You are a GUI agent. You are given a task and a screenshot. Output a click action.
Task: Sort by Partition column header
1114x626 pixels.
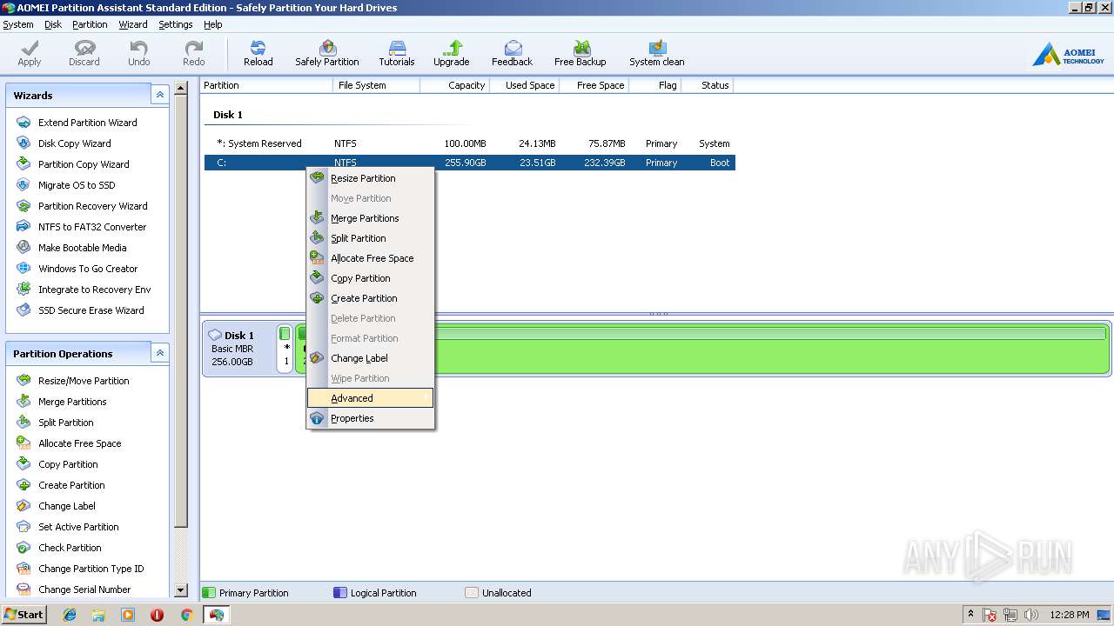click(x=266, y=85)
